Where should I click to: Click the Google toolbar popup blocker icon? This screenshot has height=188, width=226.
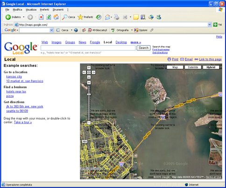point(90,30)
